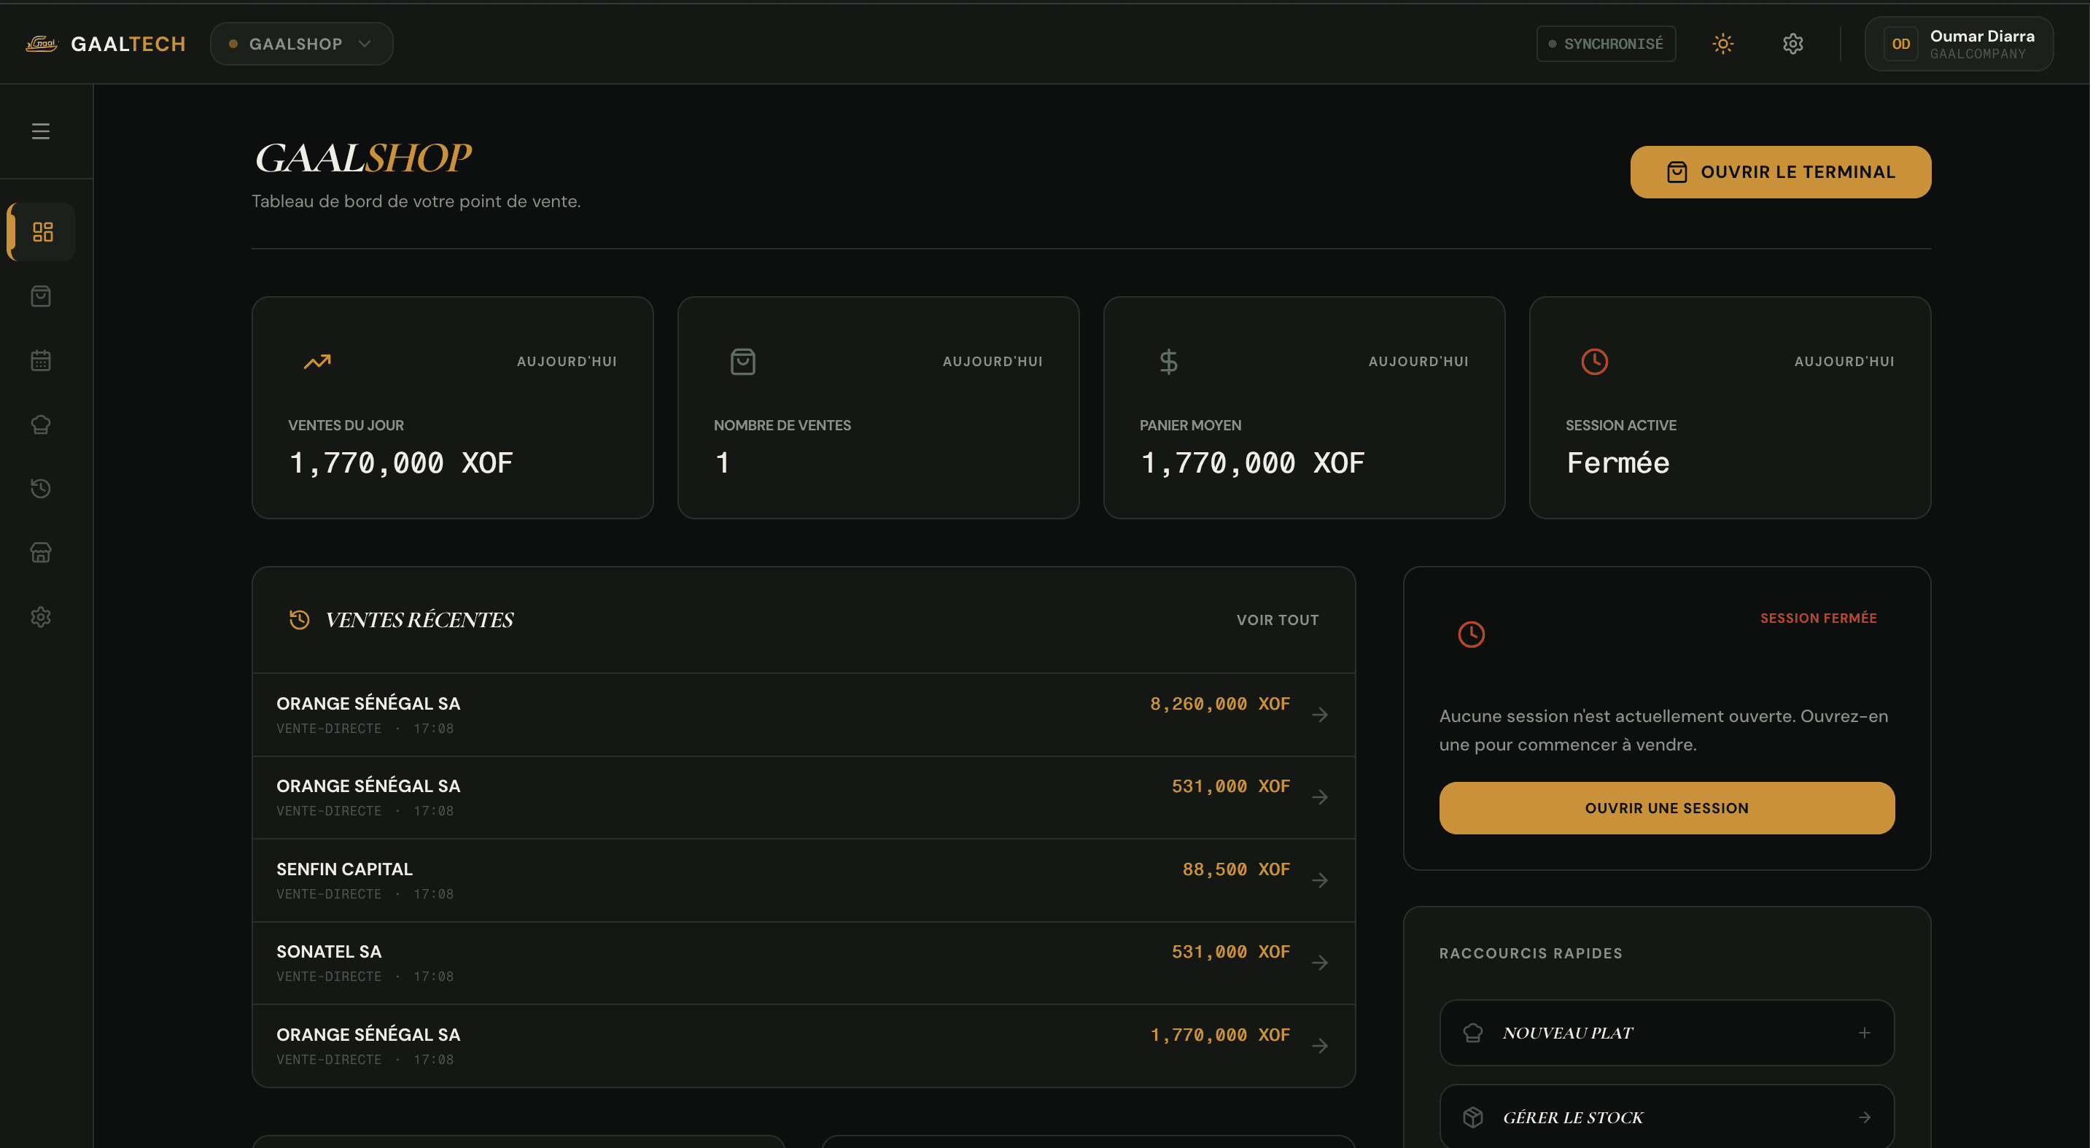Click the history icon beside Ventes récentes
2090x1148 pixels.
300,620
